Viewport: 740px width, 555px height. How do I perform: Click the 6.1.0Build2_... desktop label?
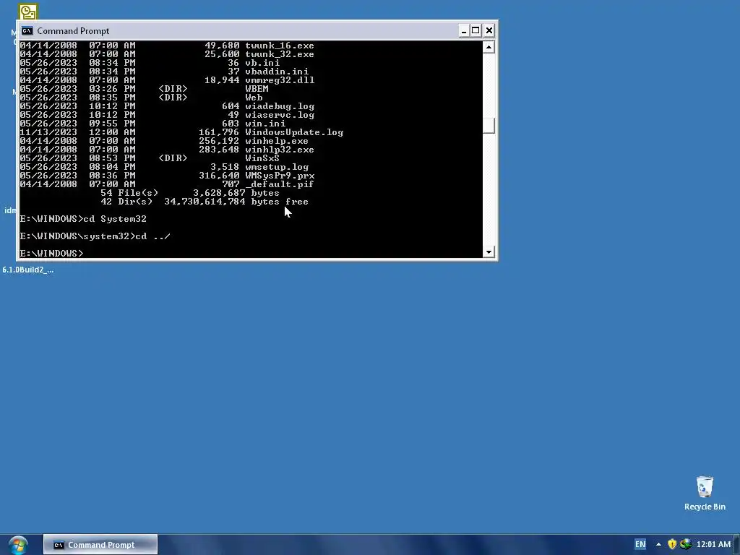coord(28,270)
